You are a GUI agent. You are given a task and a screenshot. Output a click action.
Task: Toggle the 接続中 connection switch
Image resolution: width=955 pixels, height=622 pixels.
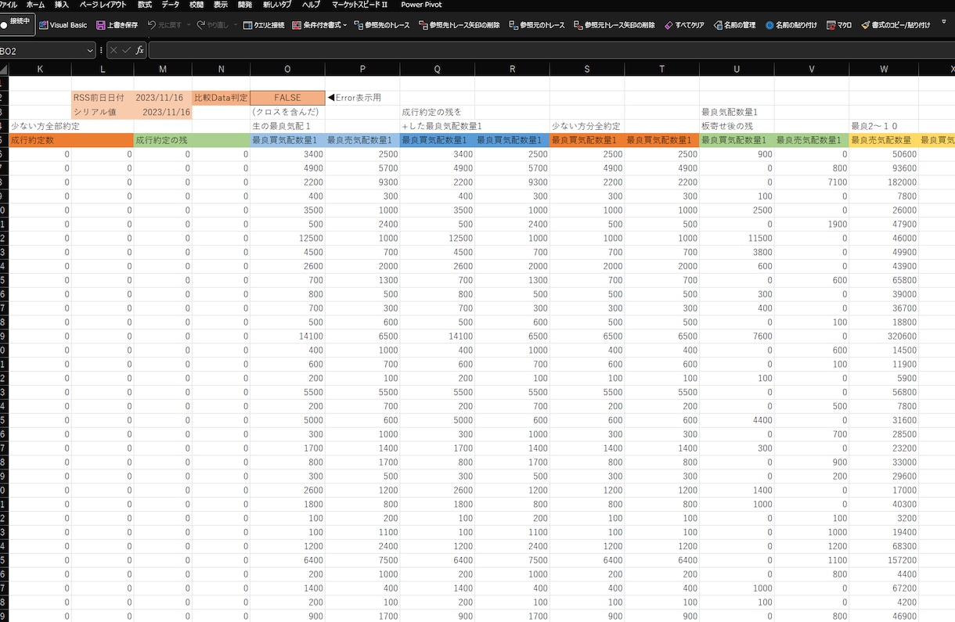tap(16, 24)
